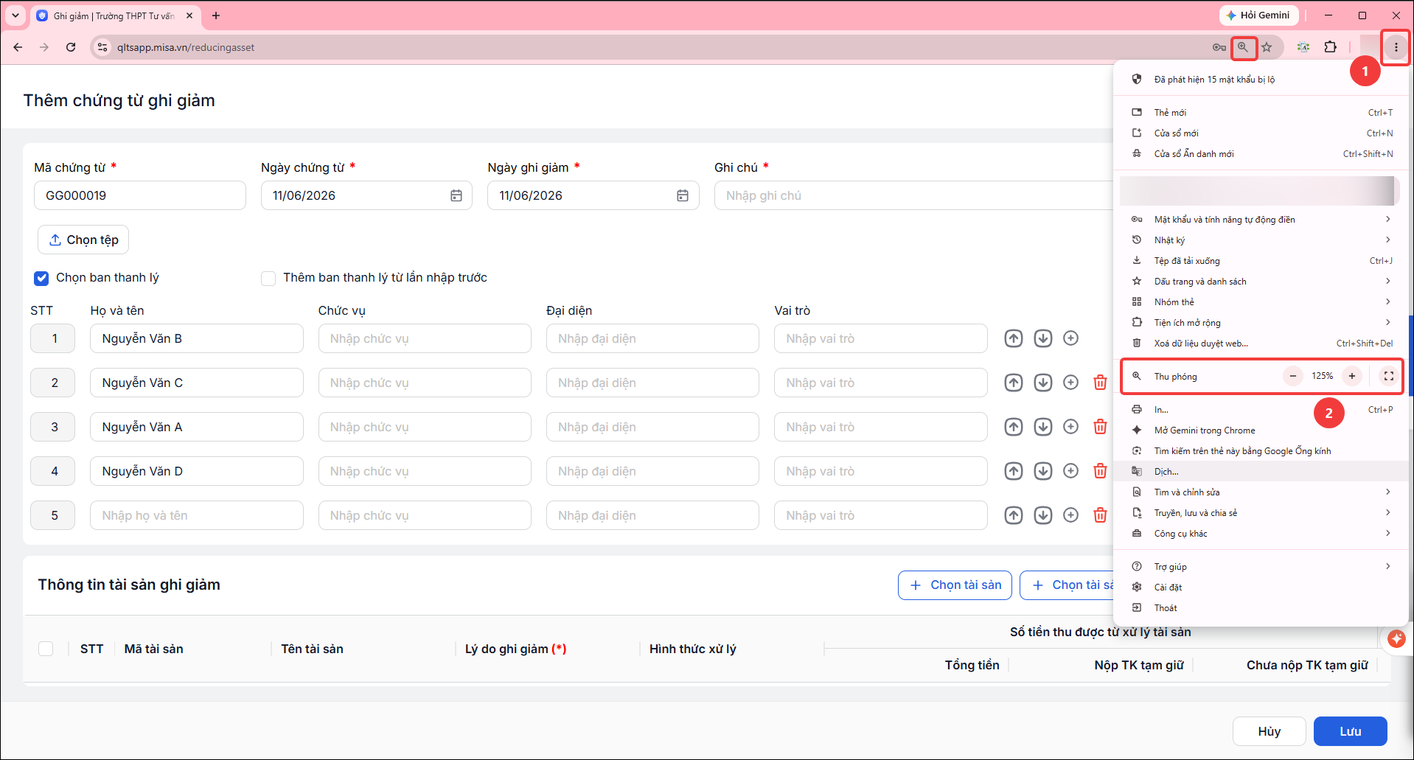1414x760 pixels.
Task: Add a row after Nguyễn Văn D
Action: click(x=1071, y=471)
